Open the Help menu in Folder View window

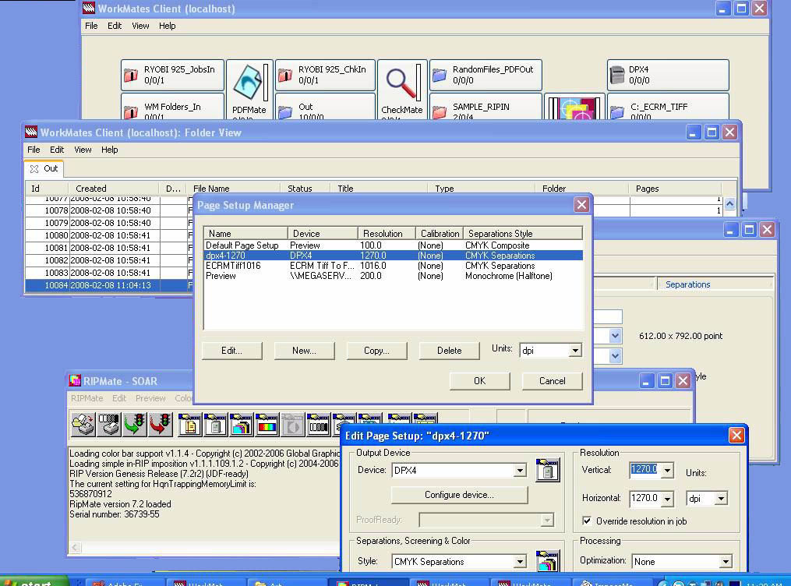click(109, 150)
